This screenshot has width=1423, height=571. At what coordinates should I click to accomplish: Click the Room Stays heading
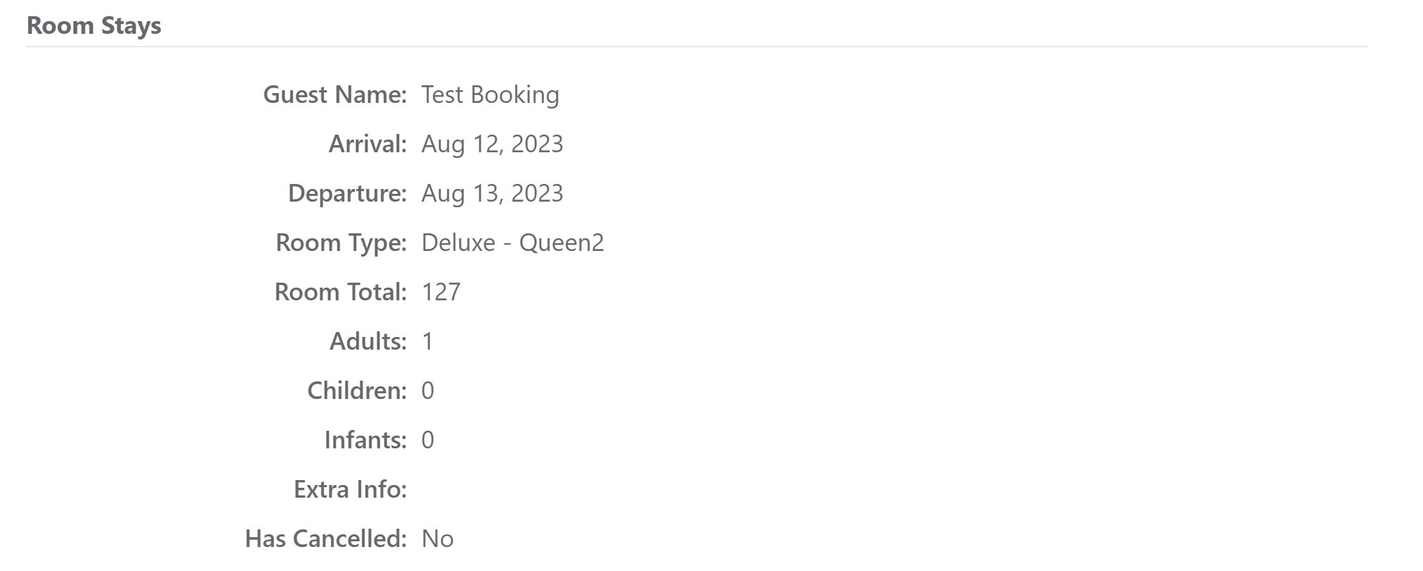pyautogui.click(x=94, y=26)
